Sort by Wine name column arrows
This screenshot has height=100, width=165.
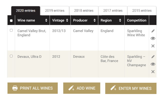pos(46,20)
